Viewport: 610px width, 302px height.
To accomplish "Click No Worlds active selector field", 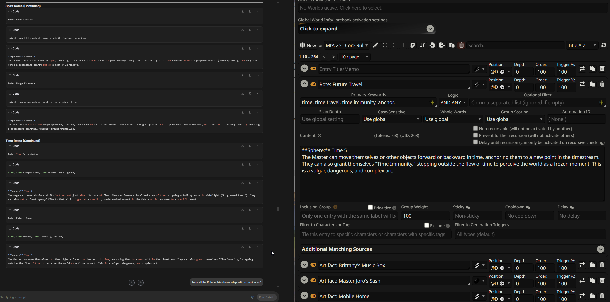I will point(453,8).
